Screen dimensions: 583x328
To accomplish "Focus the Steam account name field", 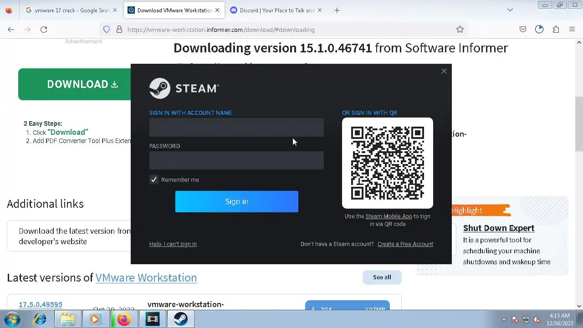I will [236, 127].
